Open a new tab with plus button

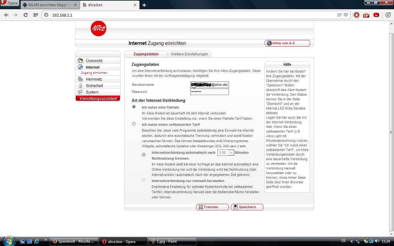click(x=144, y=5)
